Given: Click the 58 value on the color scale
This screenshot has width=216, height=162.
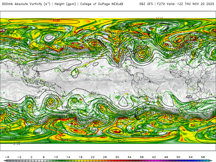Looking at the screenshot, I should coord(203,157).
